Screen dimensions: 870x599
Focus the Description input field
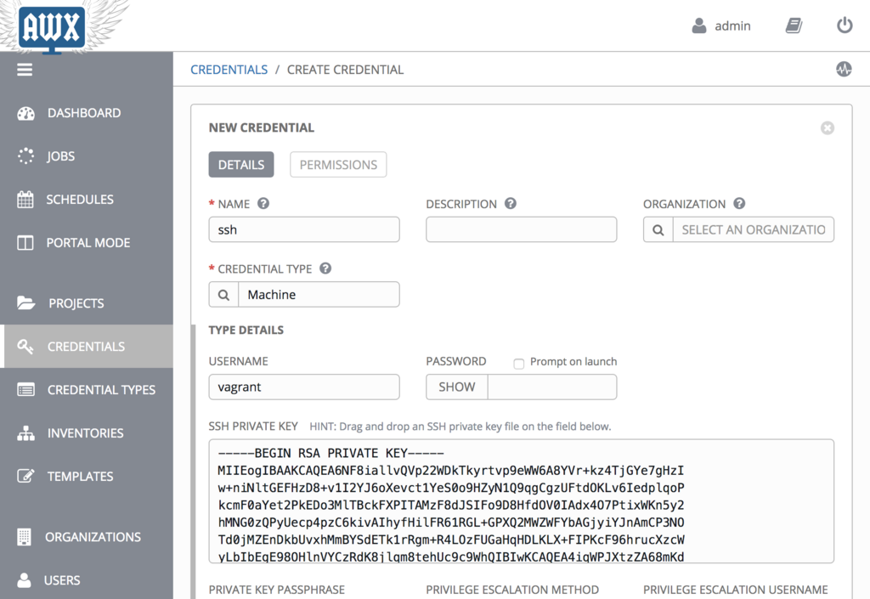(x=522, y=229)
